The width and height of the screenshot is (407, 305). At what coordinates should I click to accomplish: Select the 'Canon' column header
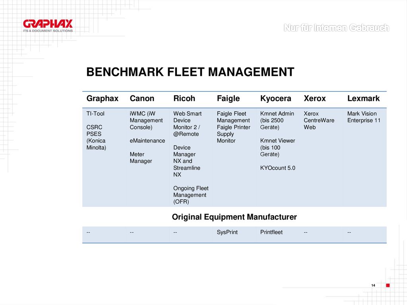(142, 98)
